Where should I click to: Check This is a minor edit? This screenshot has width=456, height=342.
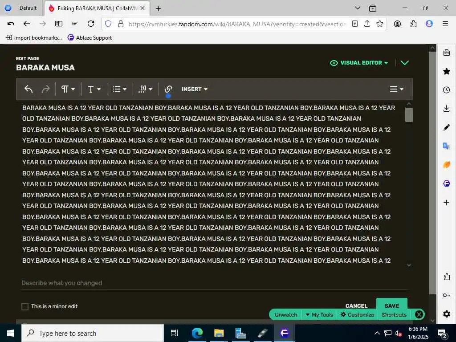[25, 306]
